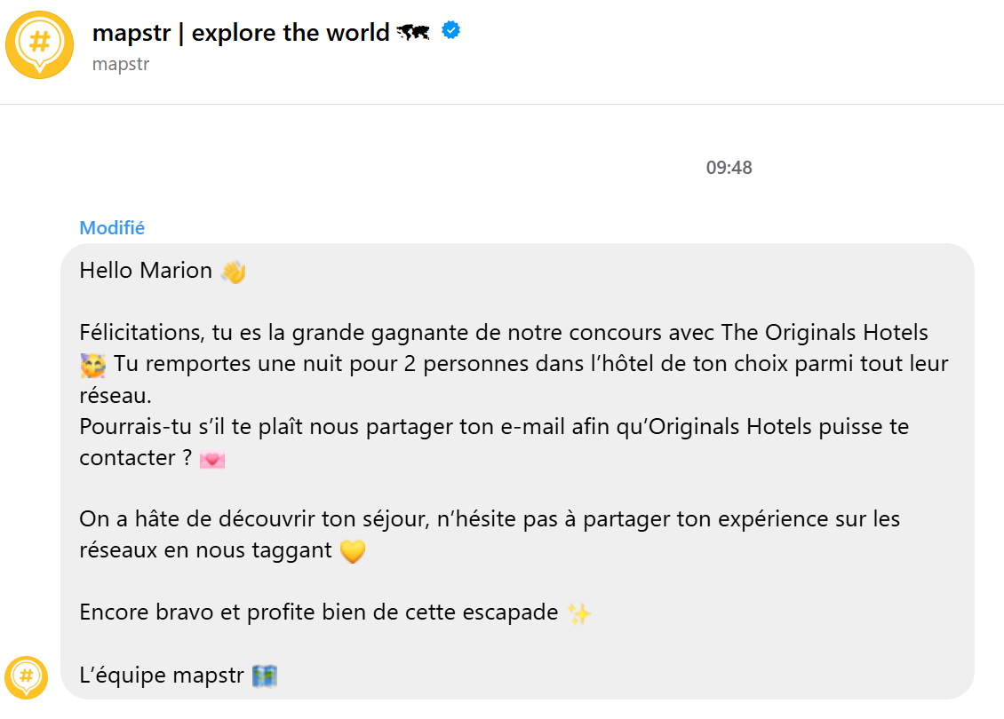Click the yellow heart emoji
The image size is (1004, 719).
353,551
